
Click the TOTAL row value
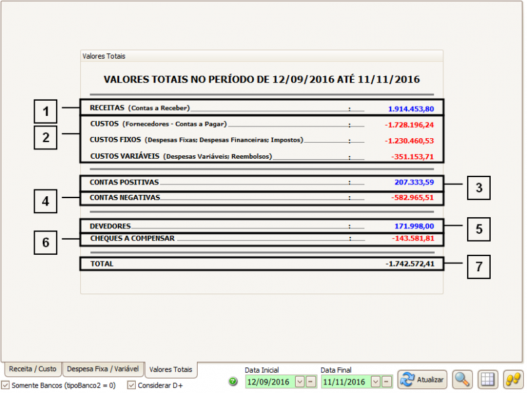(x=410, y=264)
